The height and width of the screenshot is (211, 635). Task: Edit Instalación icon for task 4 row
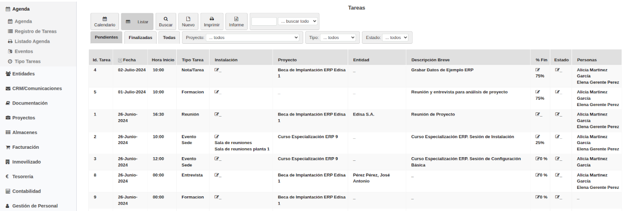pyautogui.click(x=217, y=70)
